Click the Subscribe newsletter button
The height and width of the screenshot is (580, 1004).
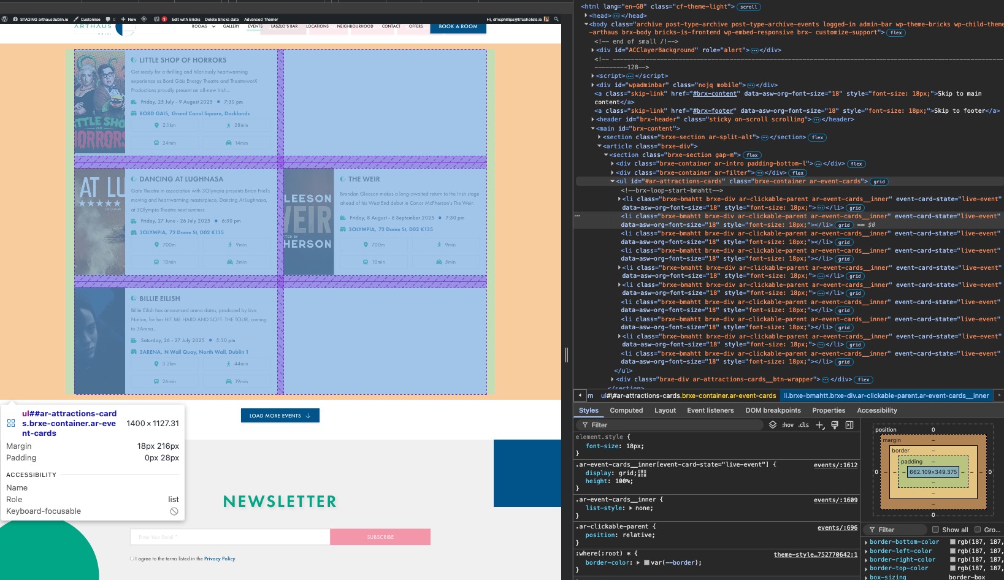[380, 537]
